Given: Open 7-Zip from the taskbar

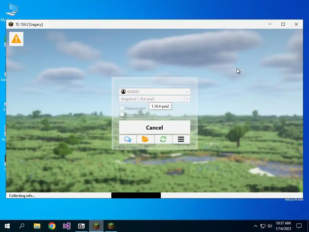Looking at the screenshot, I should (81, 226).
